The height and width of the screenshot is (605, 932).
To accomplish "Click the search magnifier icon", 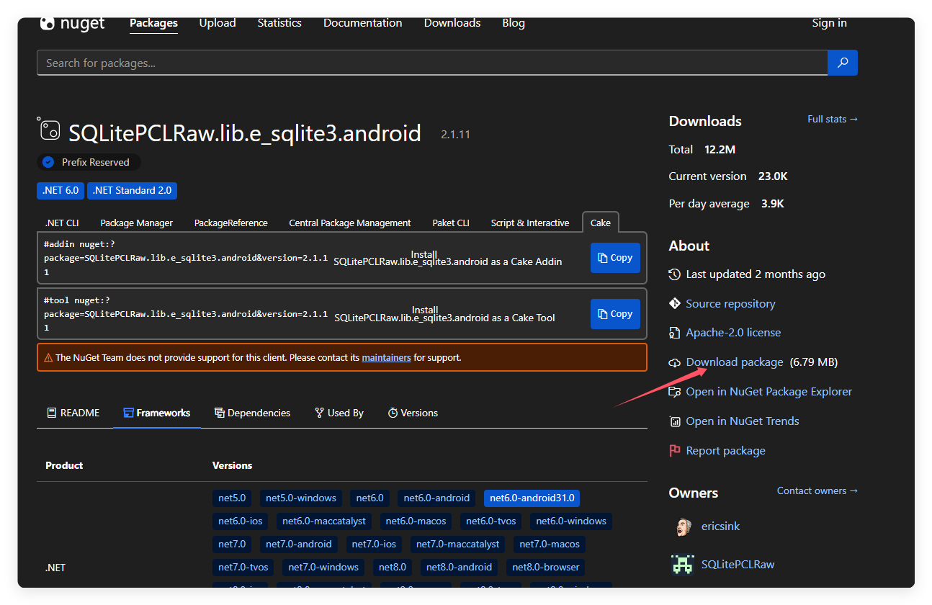I will (x=842, y=63).
